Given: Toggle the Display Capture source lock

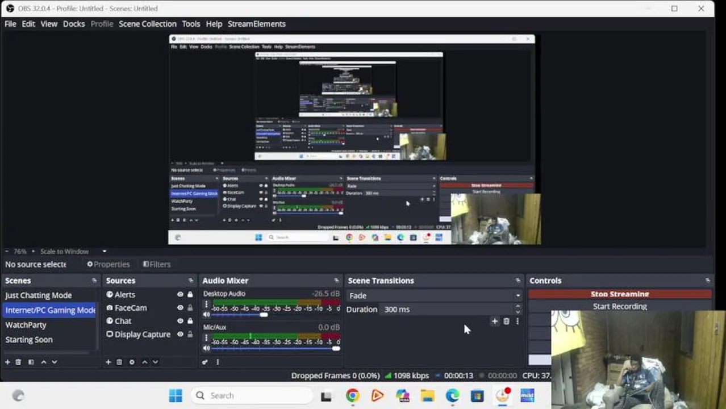Looking at the screenshot, I should point(190,335).
